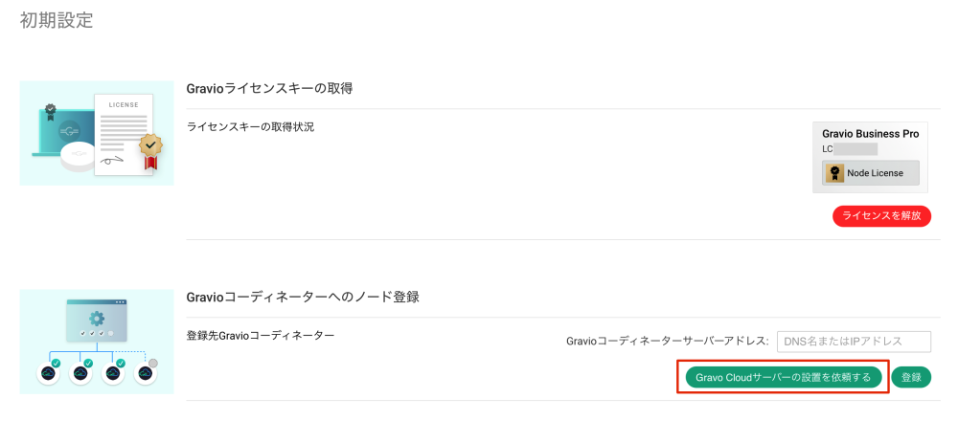Click the Gravioライセンスキーの取得 section heading
The height and width of the screenshot is (421, 958).
pyautogui.click(x=269, y=89)
